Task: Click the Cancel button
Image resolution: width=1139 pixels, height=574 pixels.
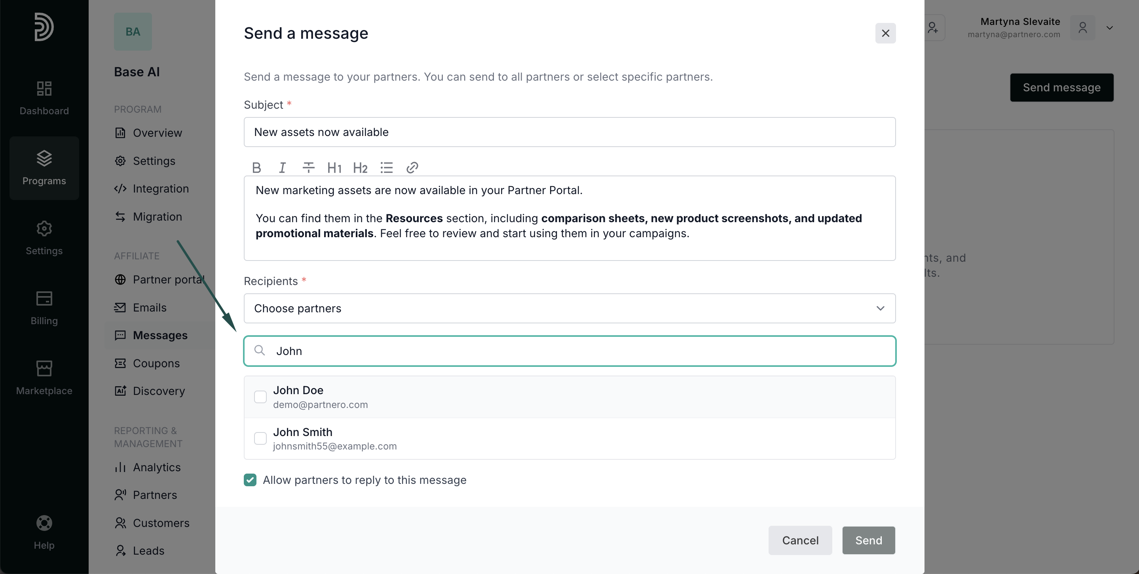Action: pyautogui.click(x=800, y=540)
